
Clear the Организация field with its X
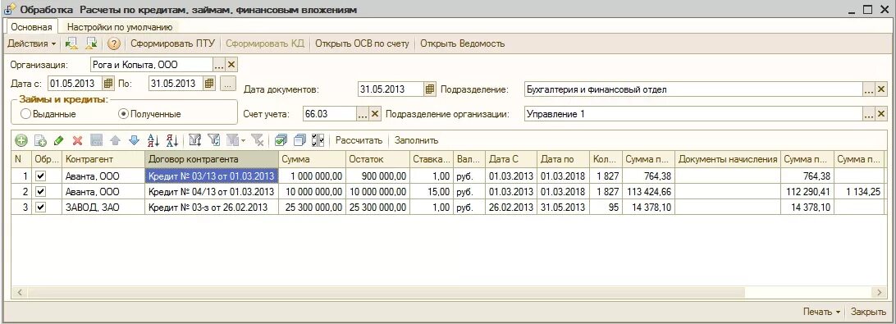tap(231, 65)
